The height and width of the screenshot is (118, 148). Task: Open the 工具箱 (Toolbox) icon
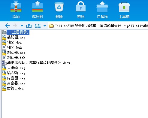[x=124, y=7]
